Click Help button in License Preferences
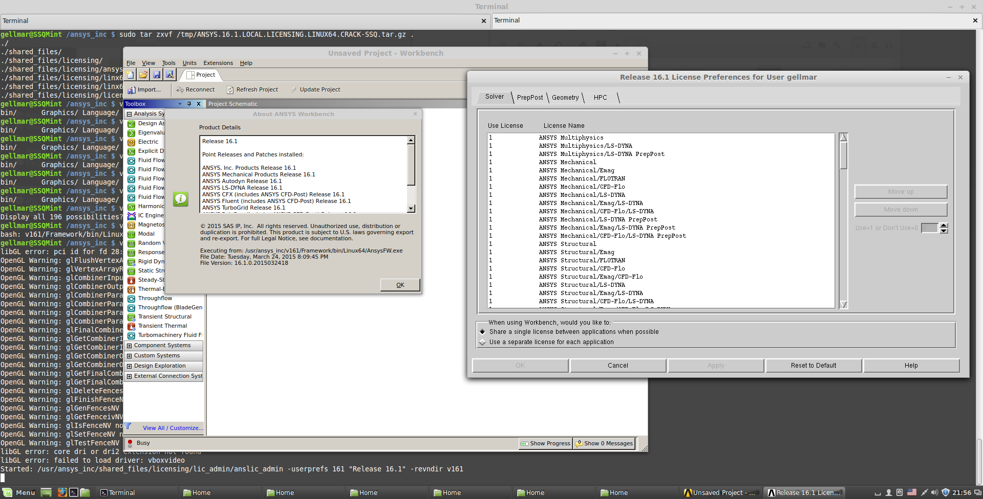983x499 pixels. coord(911,366)
